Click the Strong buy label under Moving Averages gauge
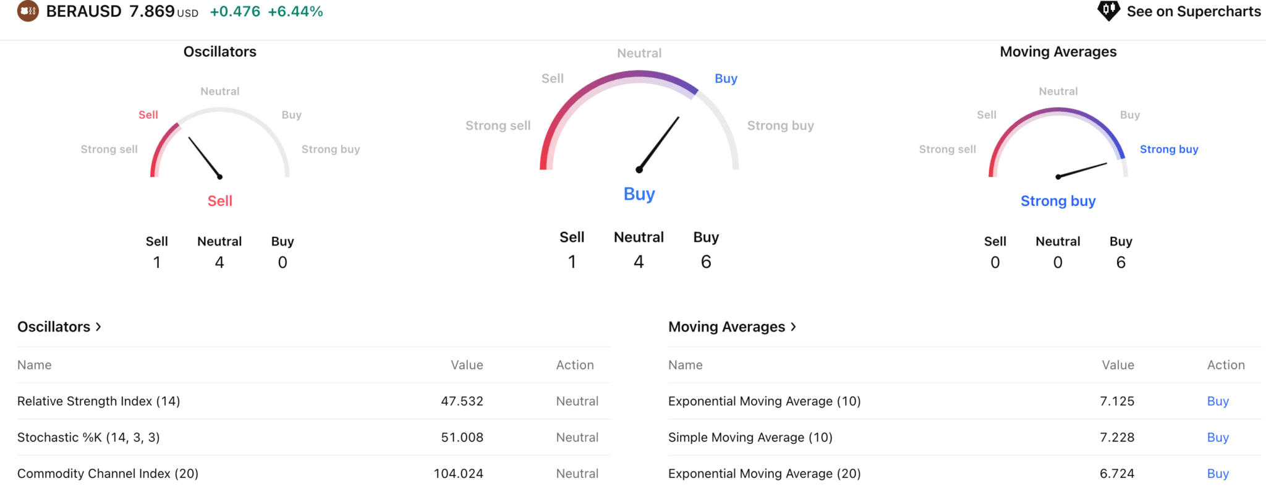The height and width of the screenshot is (491, 1266). click(1058, 201)
